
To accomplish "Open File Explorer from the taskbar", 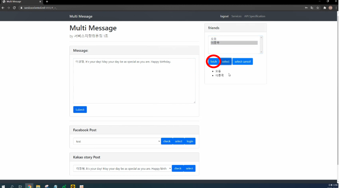I will pyautogui.click(x=38, y=186).
